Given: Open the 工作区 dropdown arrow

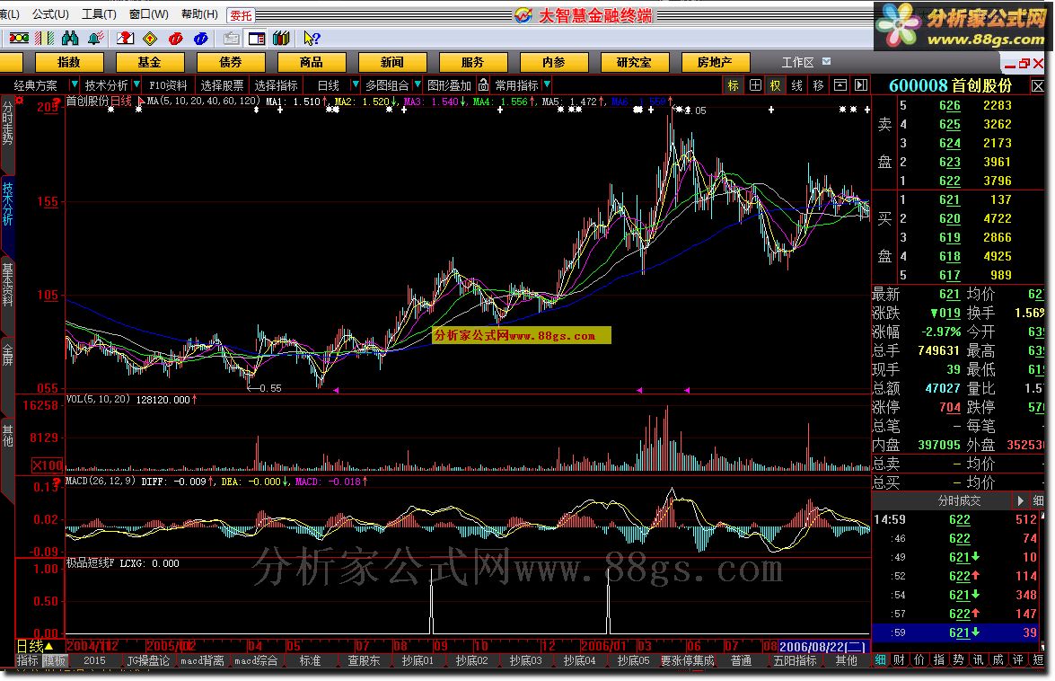Looking at the screenshot, I should 827,61.
